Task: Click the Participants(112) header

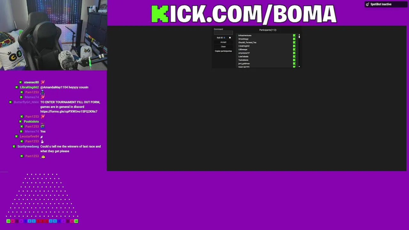Action: [x=268, y=30]
